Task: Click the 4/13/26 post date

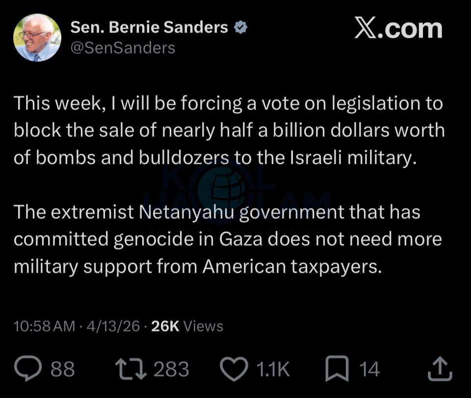Action: [113, 326]
